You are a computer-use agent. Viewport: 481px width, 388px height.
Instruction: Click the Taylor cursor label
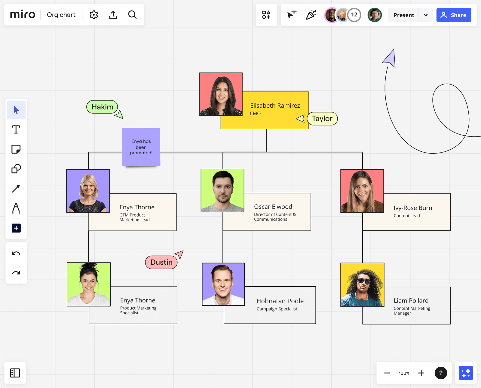[322, 119]
